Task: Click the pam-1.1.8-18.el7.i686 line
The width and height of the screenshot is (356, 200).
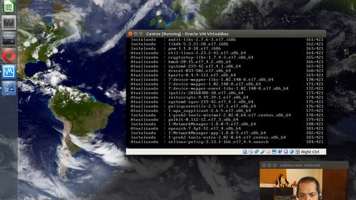Action: (x=226, y=48)
